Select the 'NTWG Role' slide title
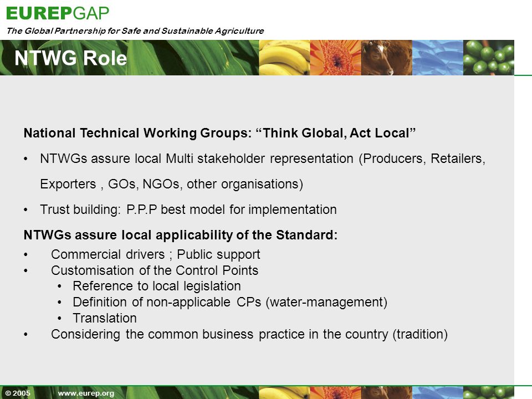532x399 pixels. 70,58
